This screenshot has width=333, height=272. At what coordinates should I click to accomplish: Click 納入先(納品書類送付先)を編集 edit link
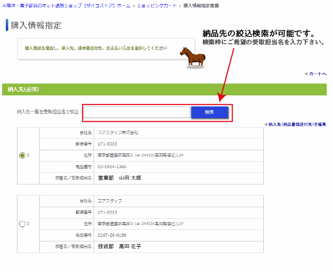pos(297,124)
